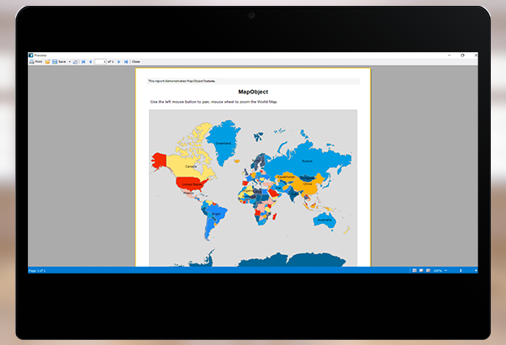Jump to the last page
The width and height of the screenshot is (506, 345).
click(126, 61)
